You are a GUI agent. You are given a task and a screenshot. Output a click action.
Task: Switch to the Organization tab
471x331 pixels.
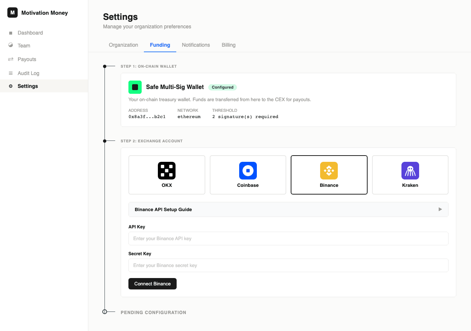tap(123, 45)
